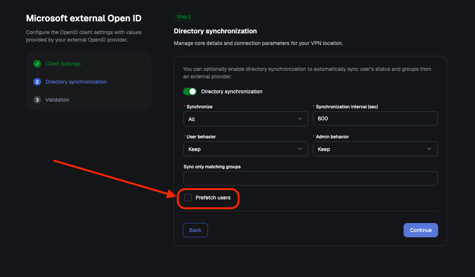Click the Back button
475x277 pixels.
pyautogui.click(x=195, y=230)
